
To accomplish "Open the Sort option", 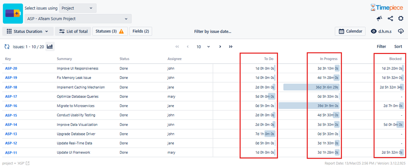I will click(x=398, y=47).
